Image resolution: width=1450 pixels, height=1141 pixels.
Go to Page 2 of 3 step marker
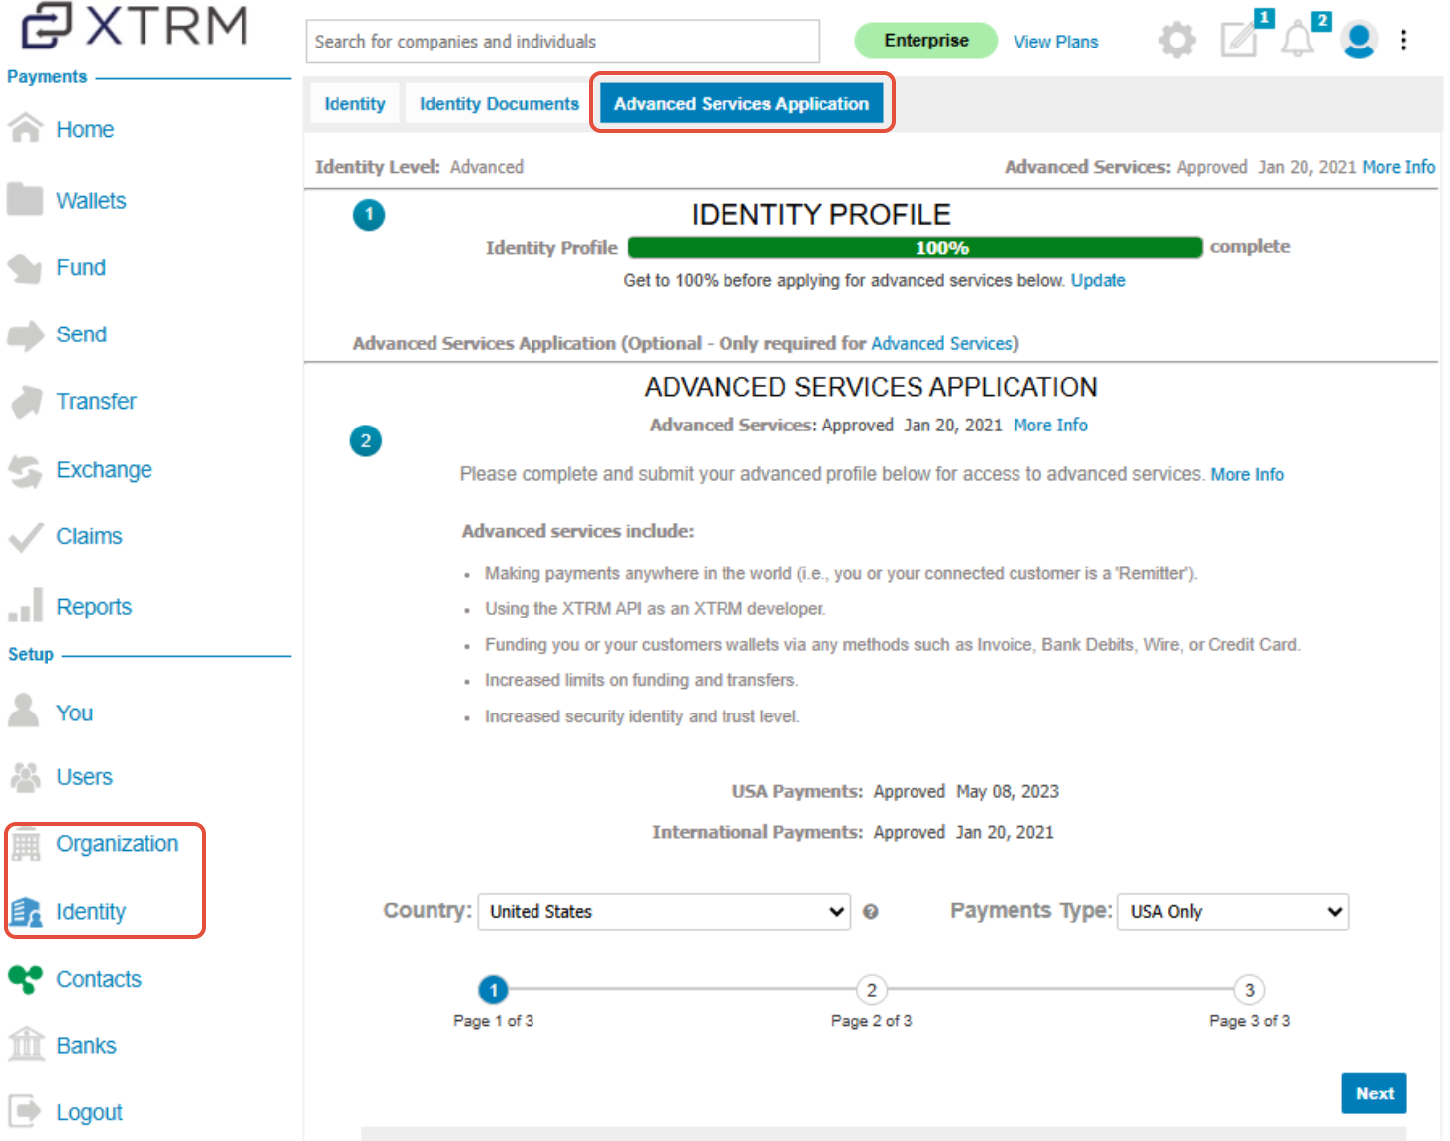pos(871,990)
